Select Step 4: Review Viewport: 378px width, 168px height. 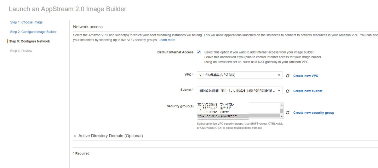[21, 51]
